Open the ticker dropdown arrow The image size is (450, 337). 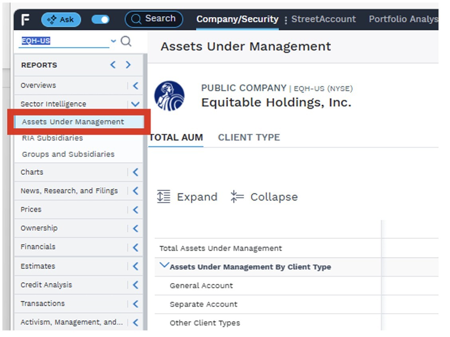(113, 41)
